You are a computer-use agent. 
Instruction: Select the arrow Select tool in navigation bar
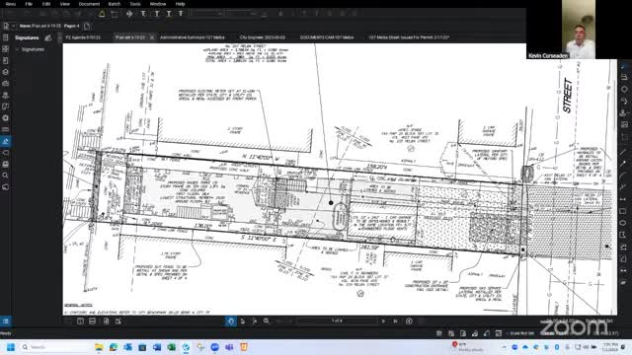243,320
